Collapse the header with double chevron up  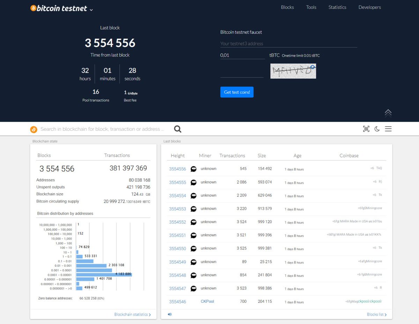(388, 113)
